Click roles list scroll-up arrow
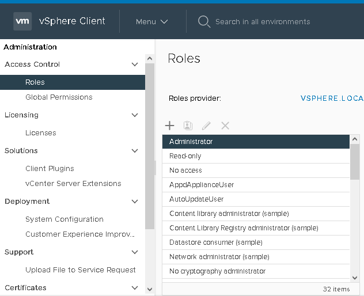This screenshot has width=364, height=296. pos(354,139)
